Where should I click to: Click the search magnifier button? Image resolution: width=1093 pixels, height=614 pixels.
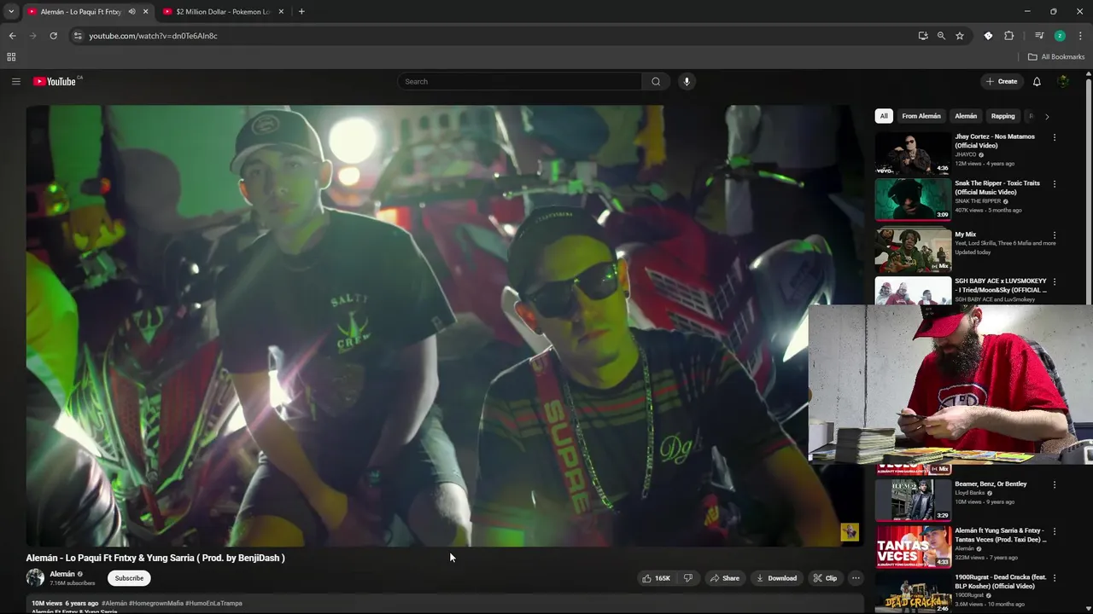pyautogui.click(x=656, y=81)
